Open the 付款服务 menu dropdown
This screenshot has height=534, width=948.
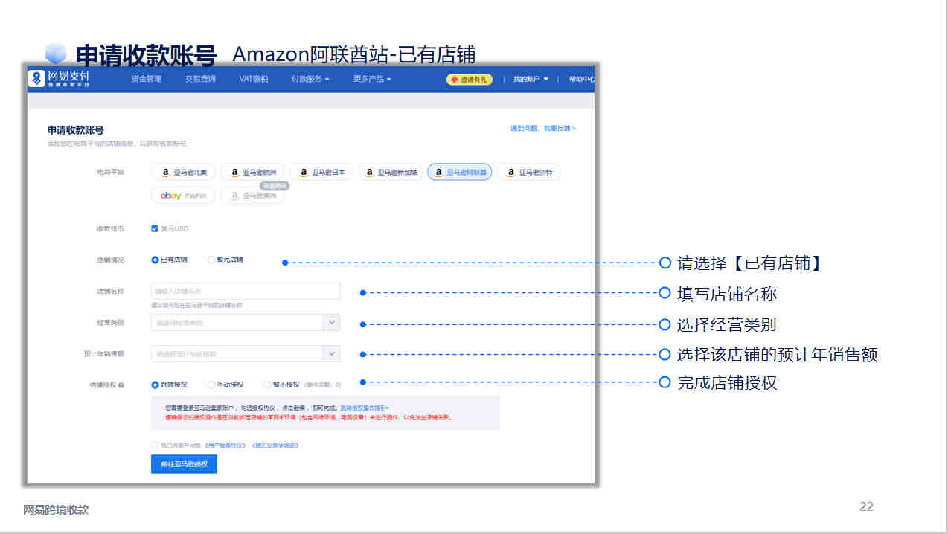pos(310,79)
